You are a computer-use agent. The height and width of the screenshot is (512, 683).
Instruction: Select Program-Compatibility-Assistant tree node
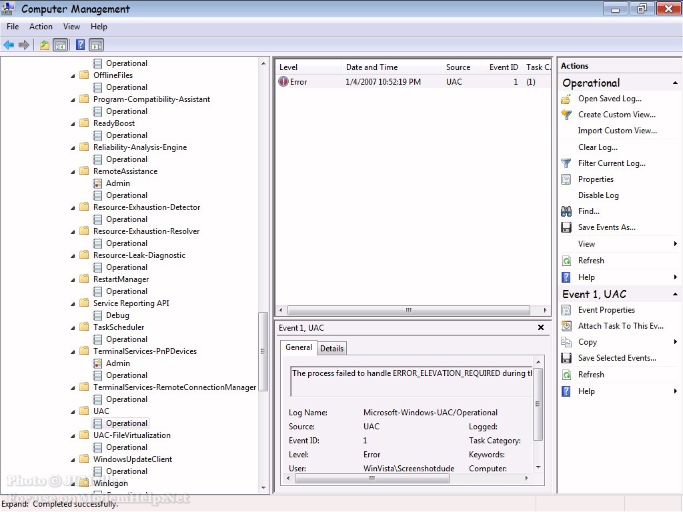click(x=151, y=99)
